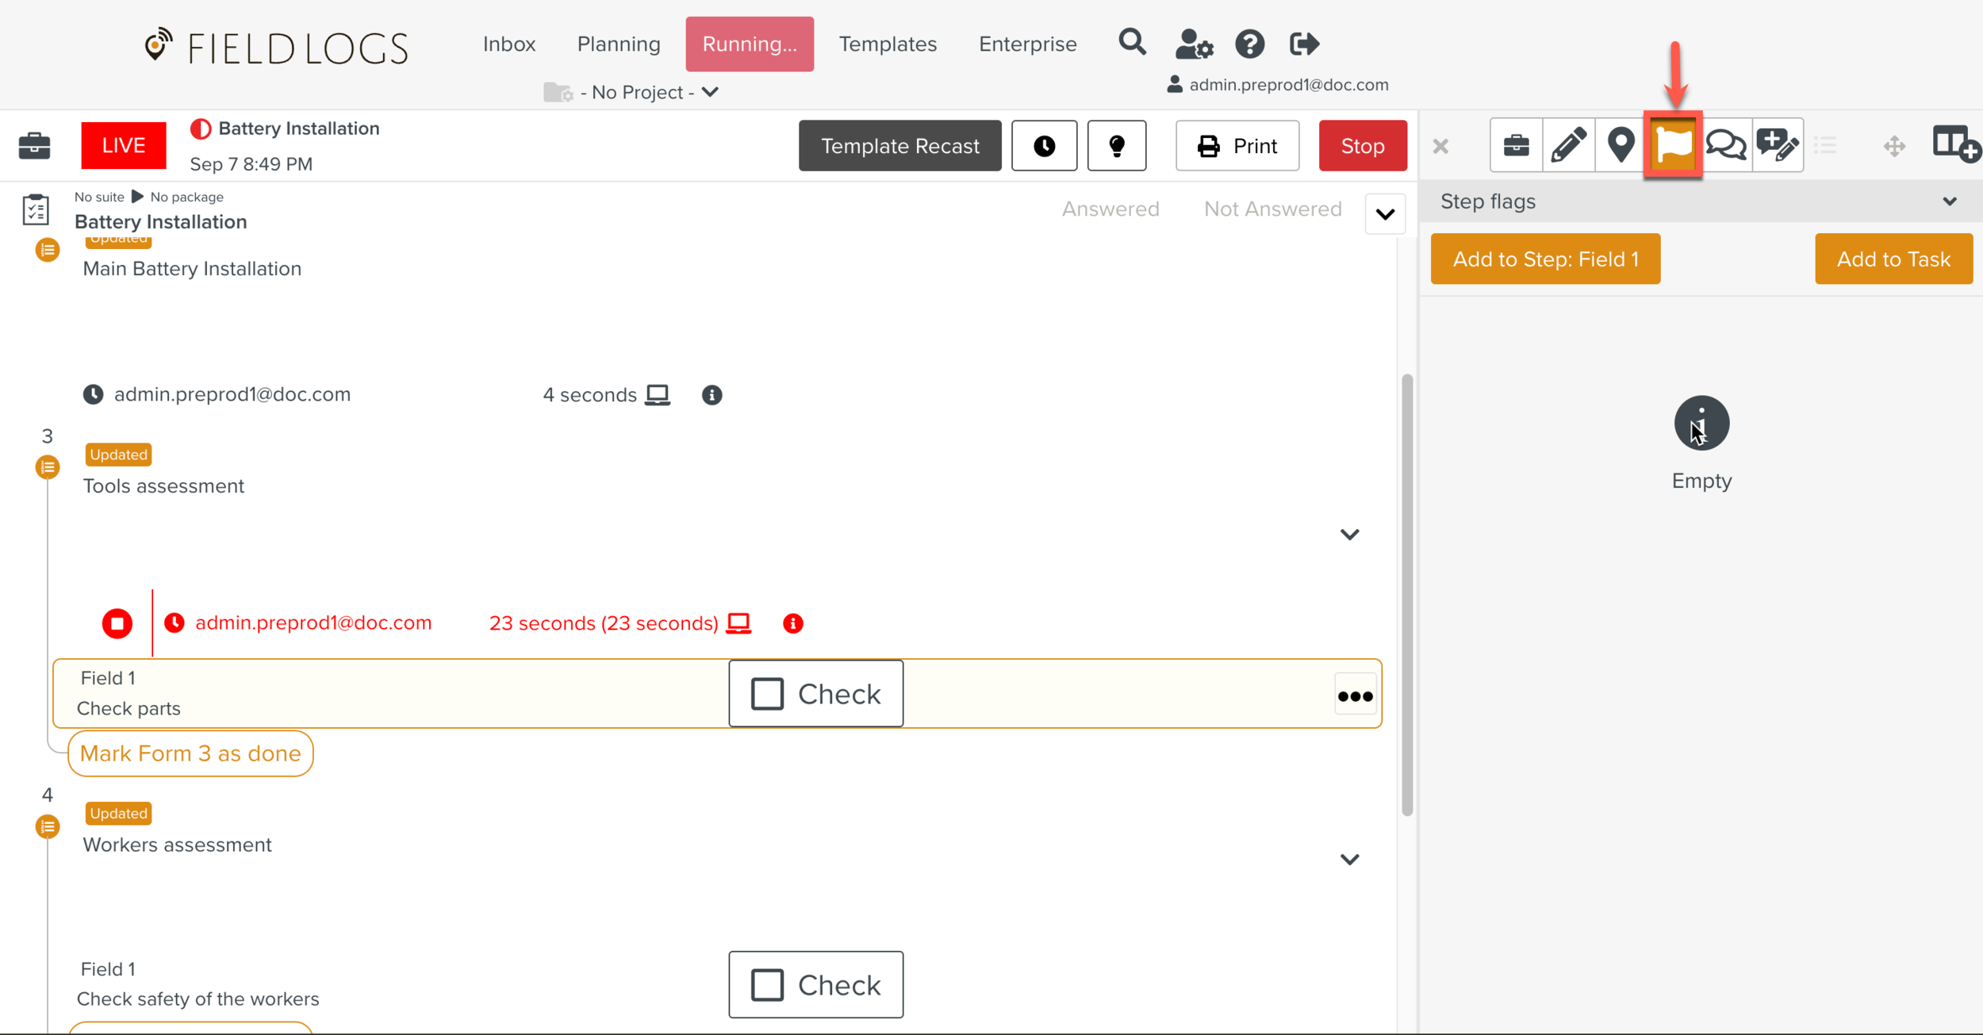Image resolution: width=1983 pixels, height=1035 pixels.
Task: Open the search magnifier icon
Action: point(1132,43)
